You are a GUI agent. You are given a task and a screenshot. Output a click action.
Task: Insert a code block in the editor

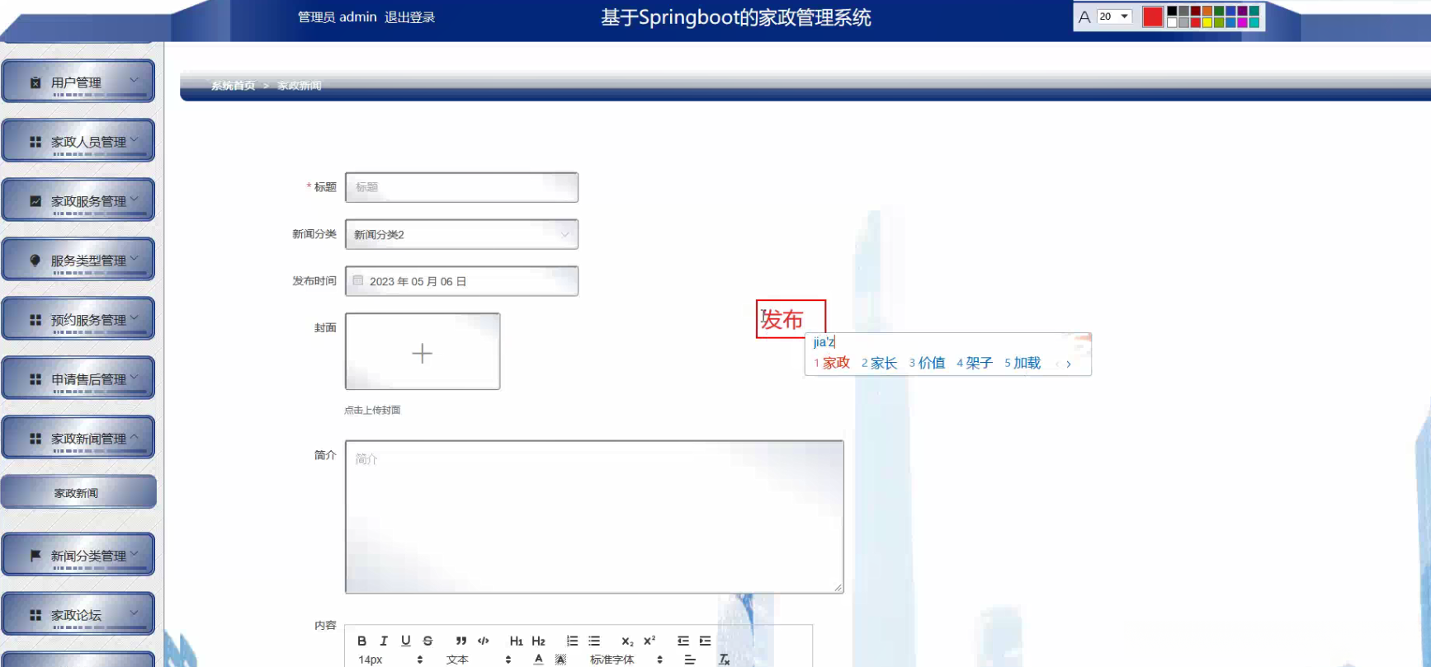point(484,641)
